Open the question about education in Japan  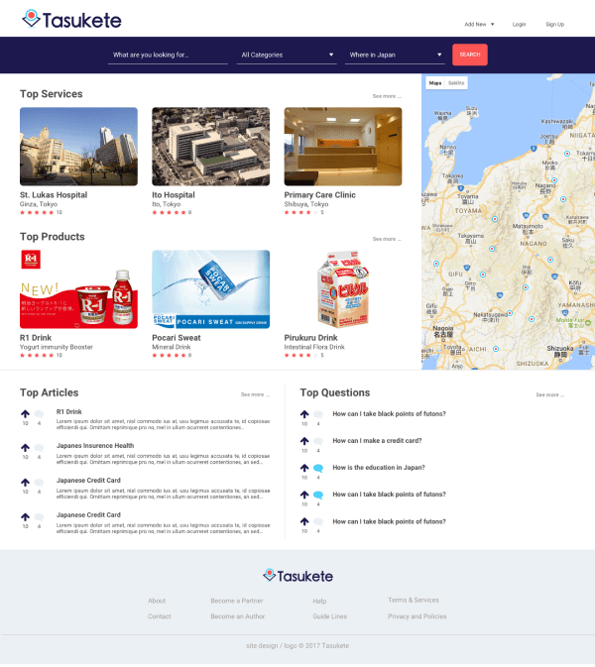point(379,468)
